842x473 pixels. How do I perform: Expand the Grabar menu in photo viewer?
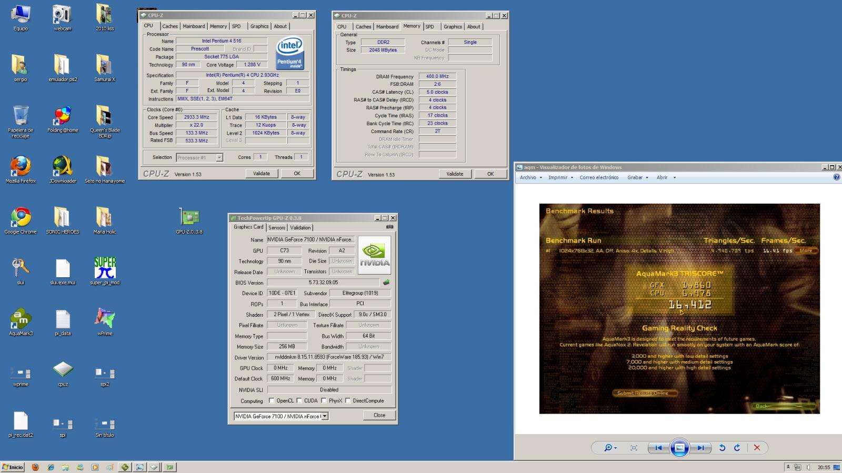tap(638, 177)
